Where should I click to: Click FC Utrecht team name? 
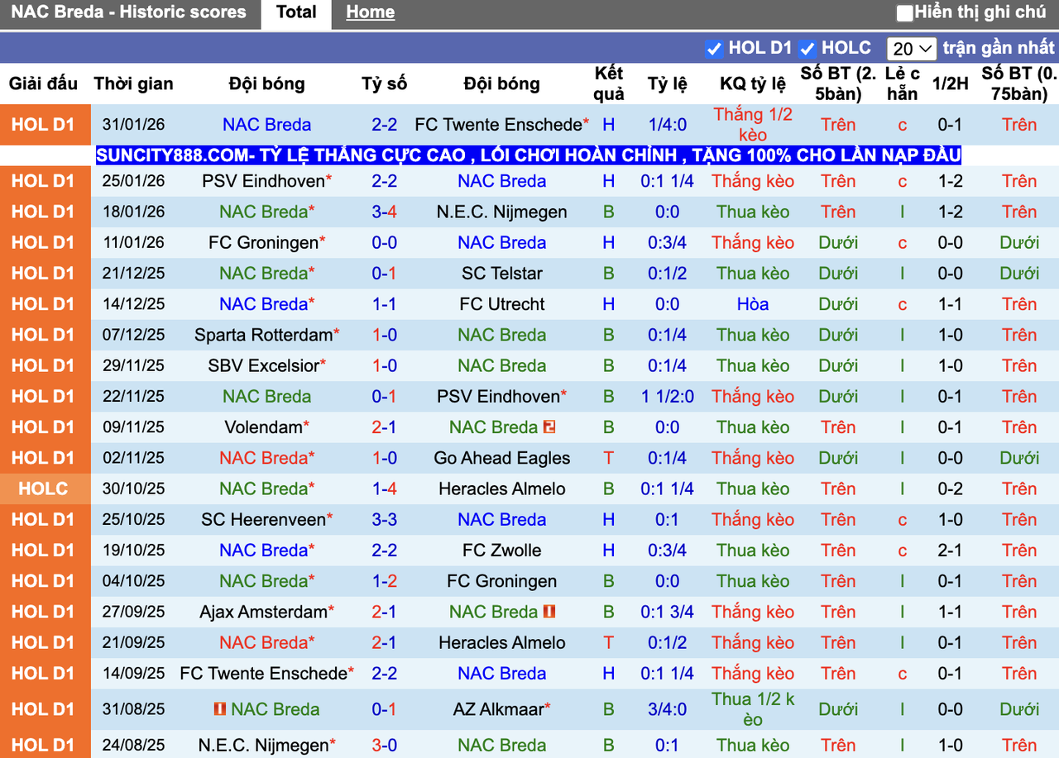(502, 304)
